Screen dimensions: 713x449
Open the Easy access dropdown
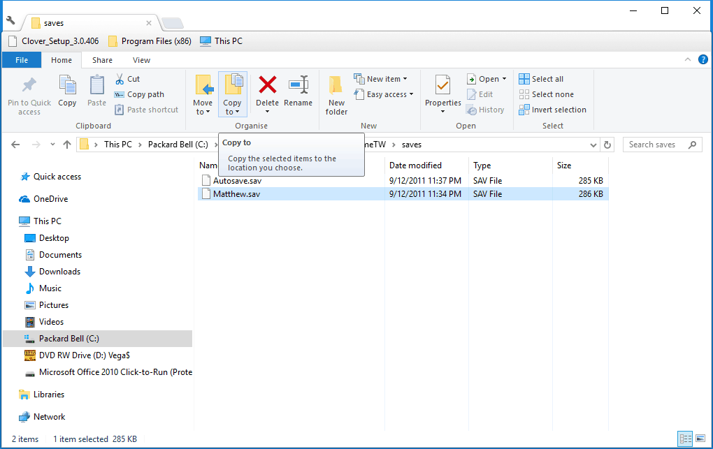click(384, 94)
